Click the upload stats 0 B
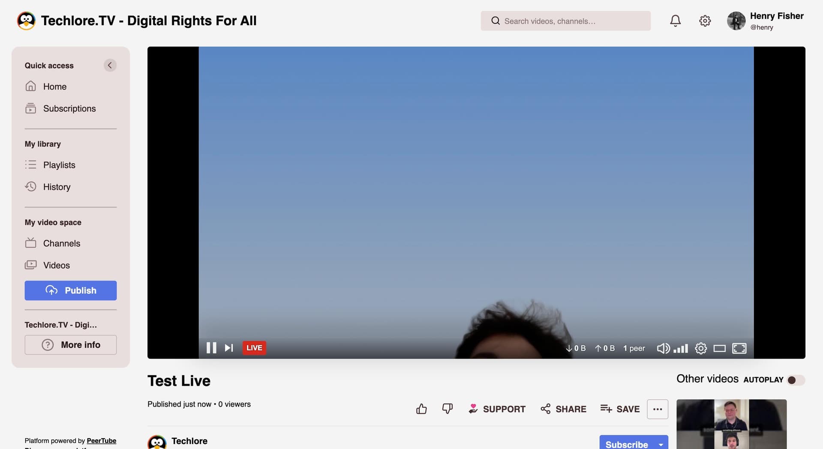 [605, 348]
